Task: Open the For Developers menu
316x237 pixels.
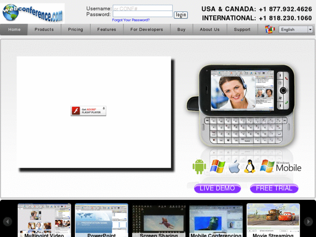Action: coord(146,30)
